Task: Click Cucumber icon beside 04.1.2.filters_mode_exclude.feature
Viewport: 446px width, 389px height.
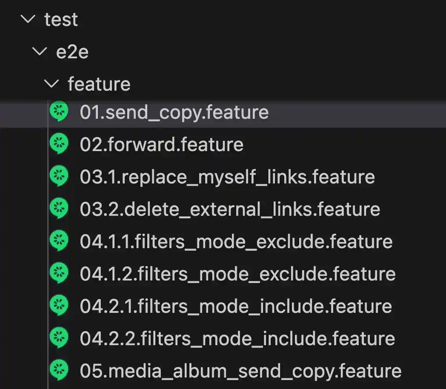Action: point(59,273)
